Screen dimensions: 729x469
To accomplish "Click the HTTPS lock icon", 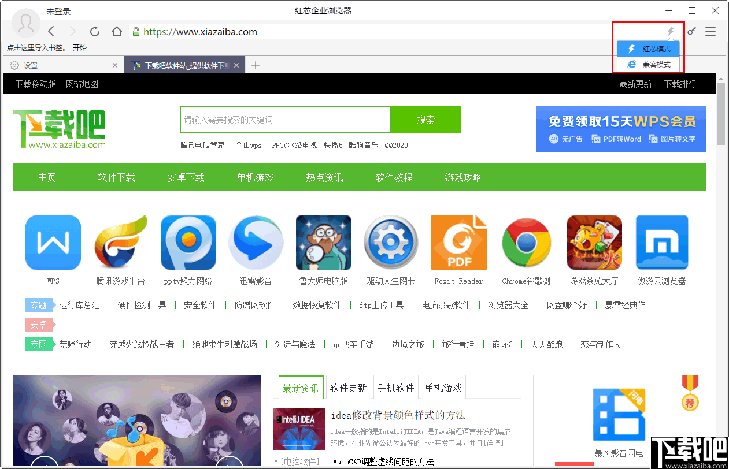I will [x=135, y=32].
